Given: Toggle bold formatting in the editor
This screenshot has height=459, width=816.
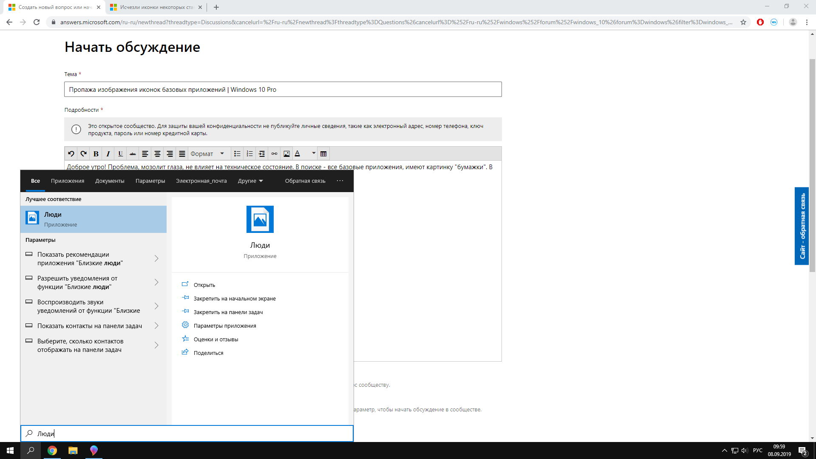Looking at the screenshot, I should (x=96, y=154).
